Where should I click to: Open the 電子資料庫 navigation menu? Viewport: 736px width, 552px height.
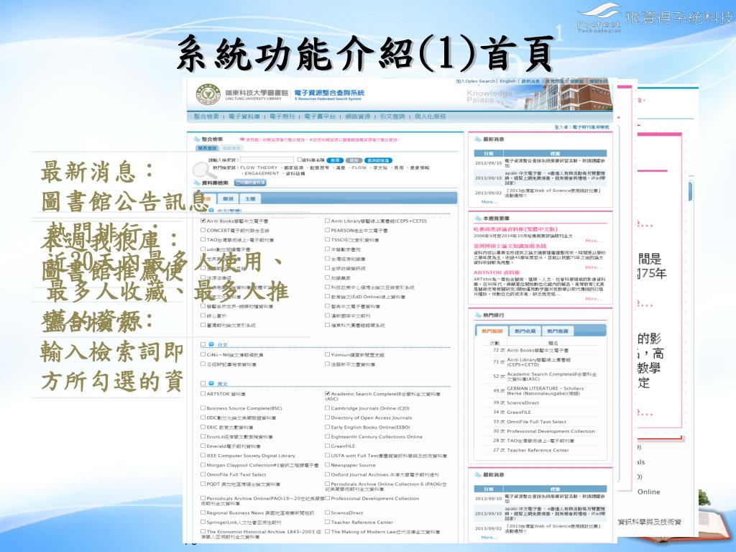coord(244,116)
